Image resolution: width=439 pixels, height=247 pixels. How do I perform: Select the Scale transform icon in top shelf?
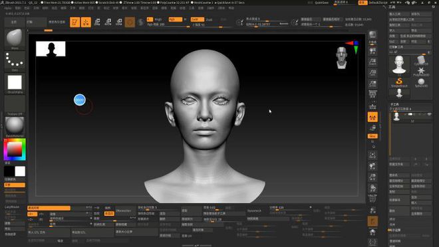point(108,22)
